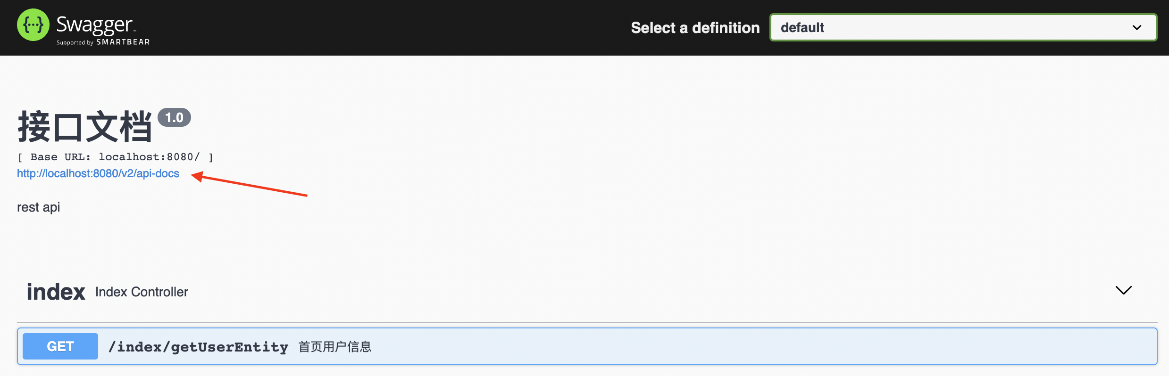
Task: Collapse the index tag section heading
Action: 56,292
